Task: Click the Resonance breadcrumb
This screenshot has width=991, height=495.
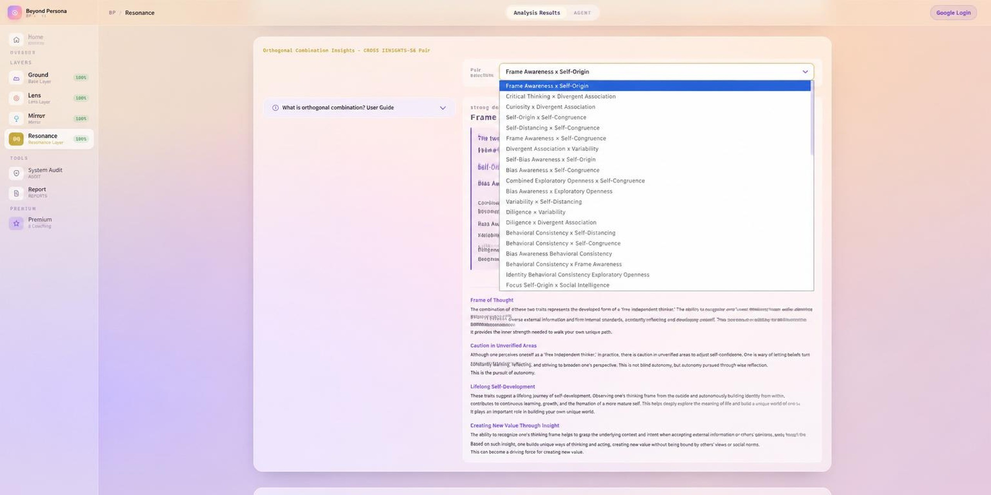Action: (140, 13)
